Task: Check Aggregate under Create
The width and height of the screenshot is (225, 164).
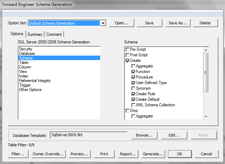Action: tap(133, 66)
